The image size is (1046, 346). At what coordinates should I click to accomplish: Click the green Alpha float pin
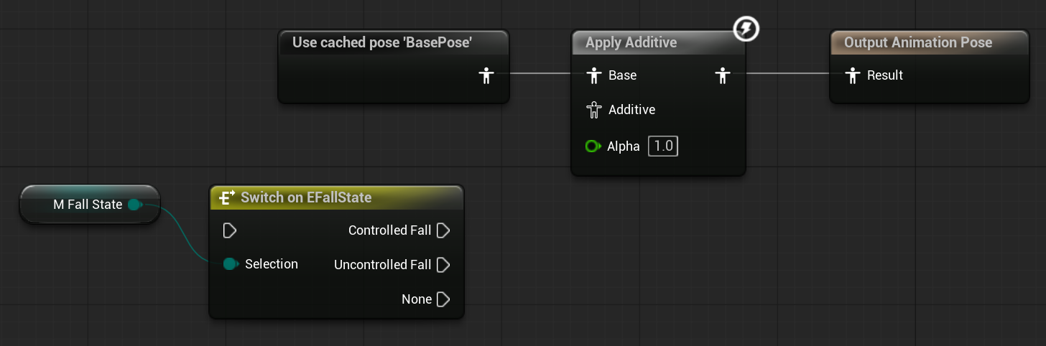pos(593,146)
